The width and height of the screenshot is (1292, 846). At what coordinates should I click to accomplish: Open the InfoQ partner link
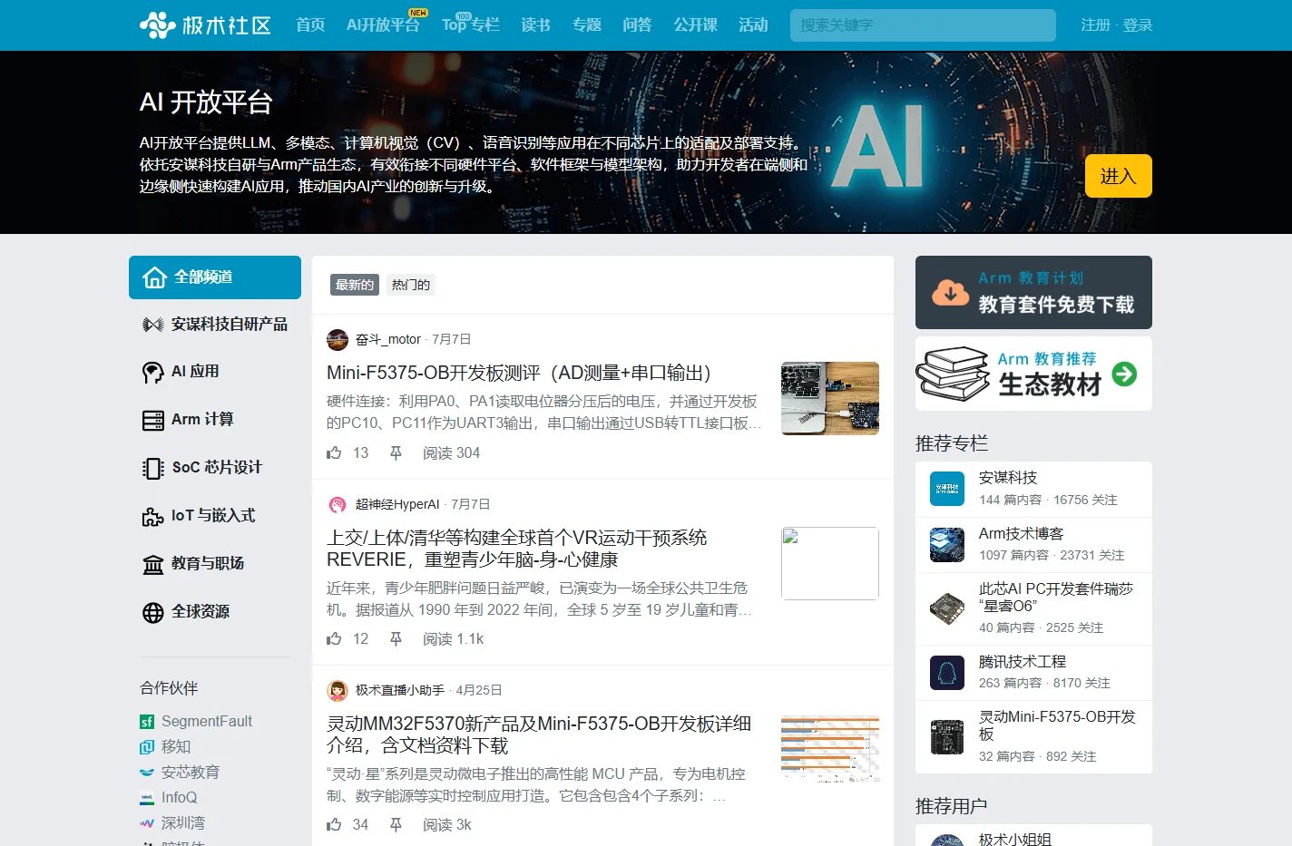(179, 797)
